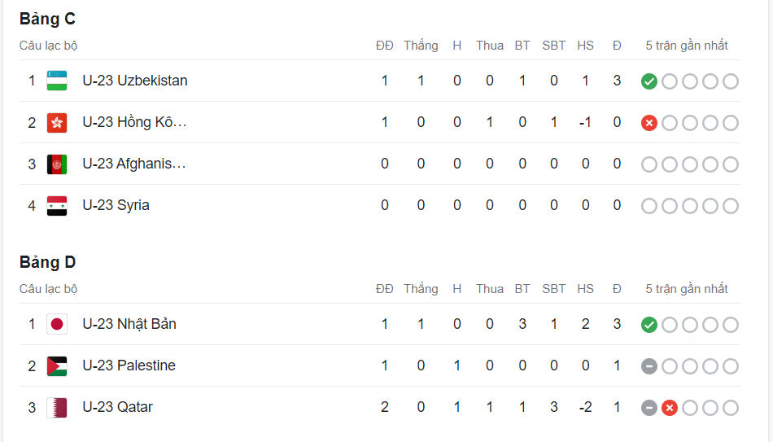
Task: Open the U-23 Nhật Bản team link
Action: (129, 324)
